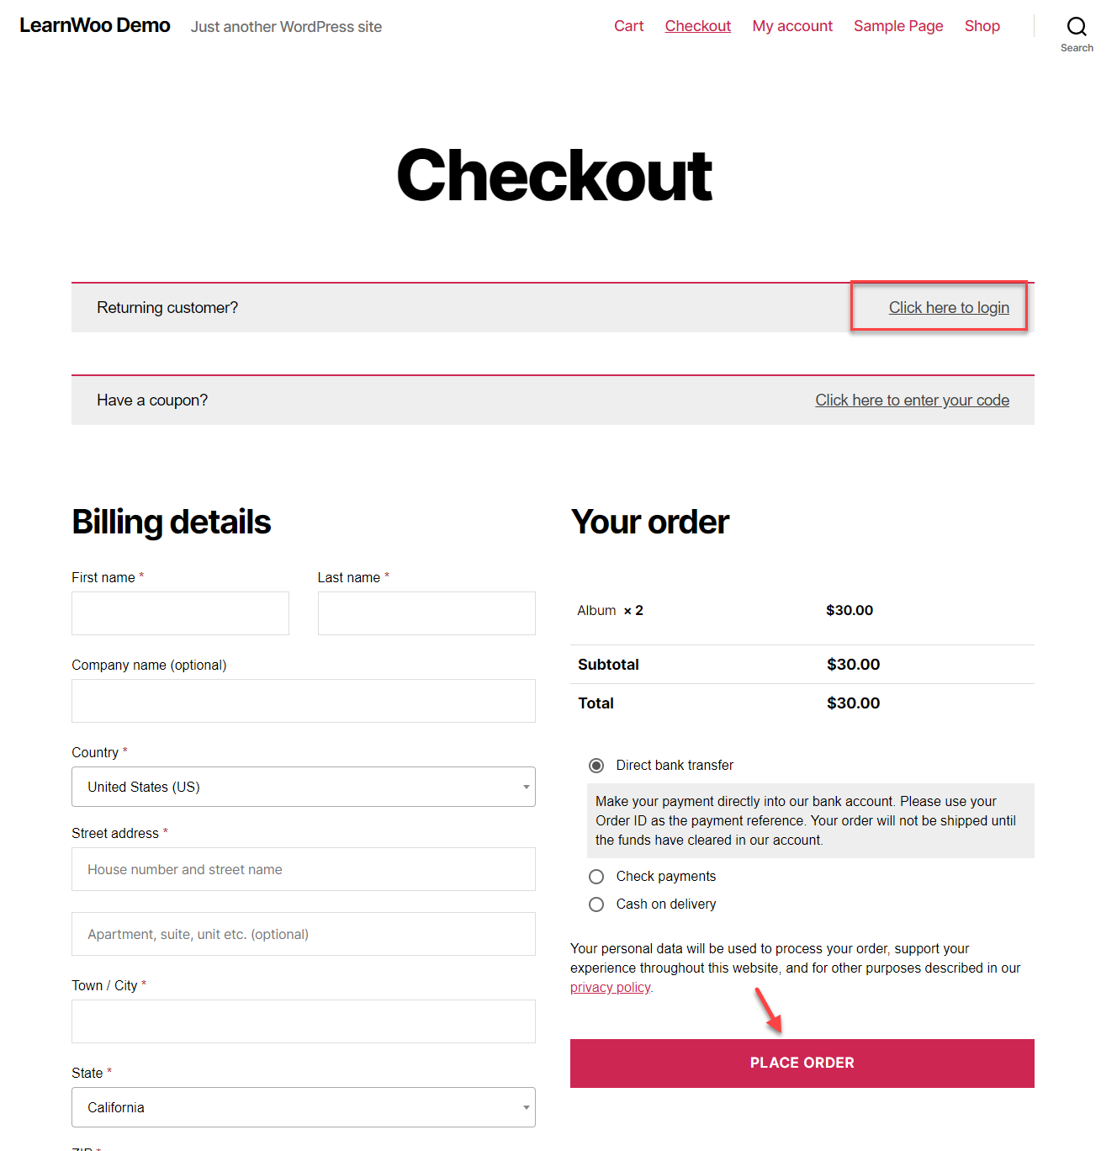Screen dimensions: 1117x1151
Task: Click the First name input field
Action: (x=180, y=613)
